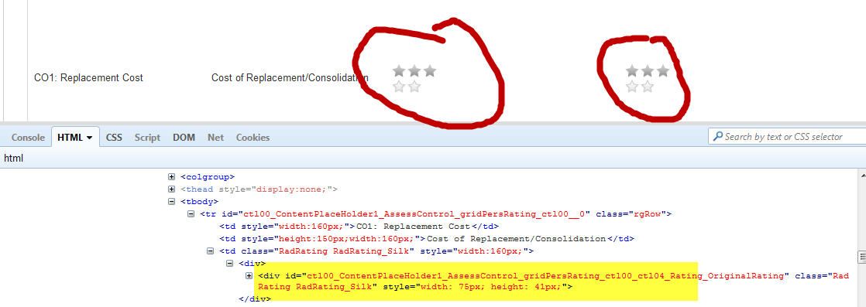This screenshot has width=866, height=307.
Task: Collapse the empty div node
Action: pyautogui.click(x=230, y=264)
